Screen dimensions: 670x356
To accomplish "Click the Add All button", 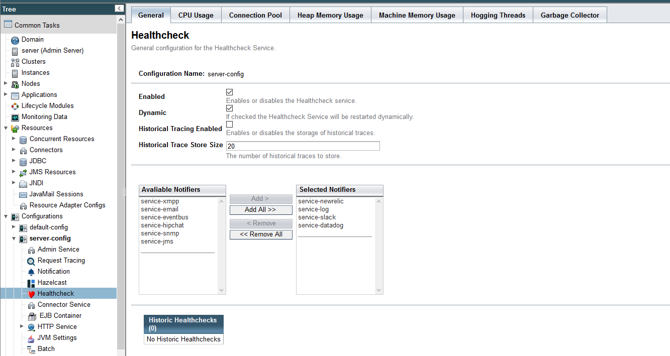I will (x=260, y=209).
